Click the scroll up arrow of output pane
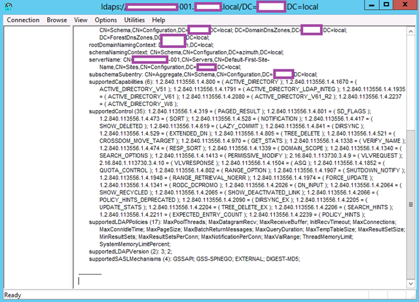The width and height of the screenshot is (419, 302). [410, 31]
